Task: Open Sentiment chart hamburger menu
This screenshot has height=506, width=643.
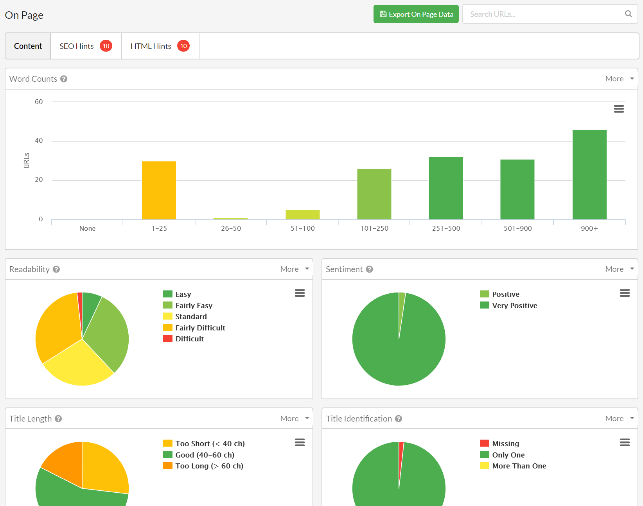Action: (625, 293)
